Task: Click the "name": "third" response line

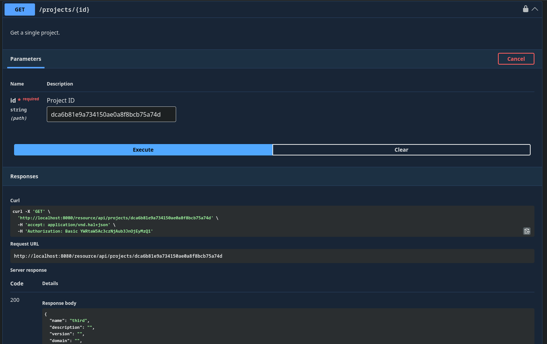Action: click(x=70, y=320)
